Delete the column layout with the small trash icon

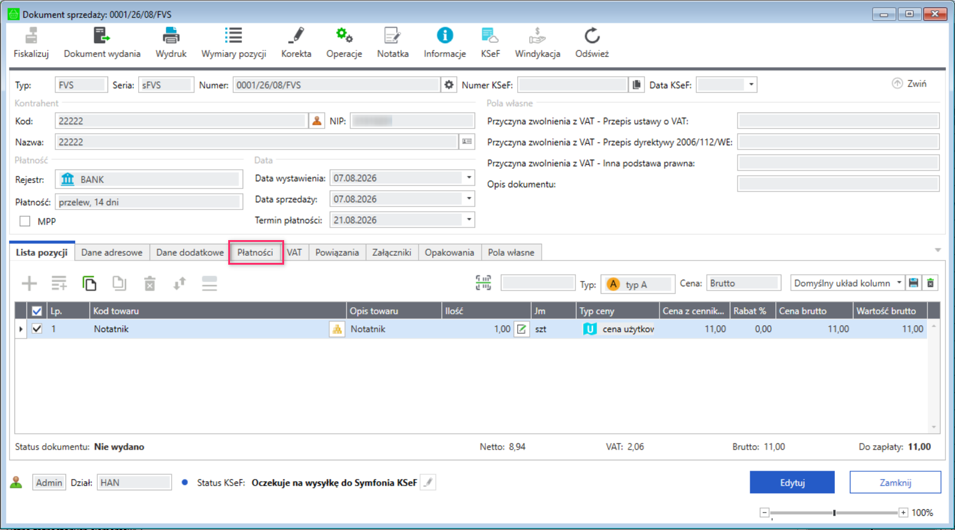pyautogui.click(x=930, y=283)
